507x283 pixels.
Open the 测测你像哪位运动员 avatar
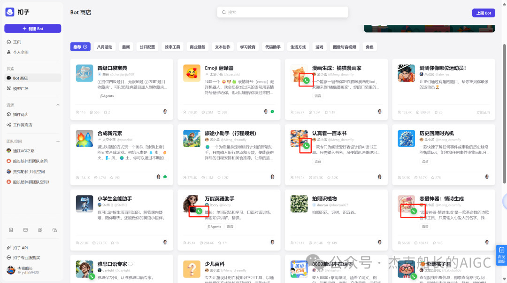tap(407, 73)
